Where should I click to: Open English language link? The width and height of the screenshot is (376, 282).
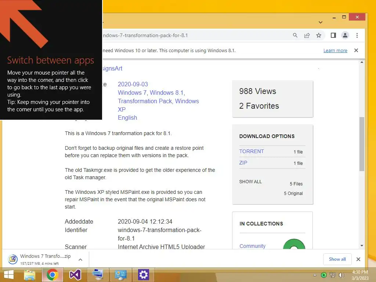tap(127, 118)
